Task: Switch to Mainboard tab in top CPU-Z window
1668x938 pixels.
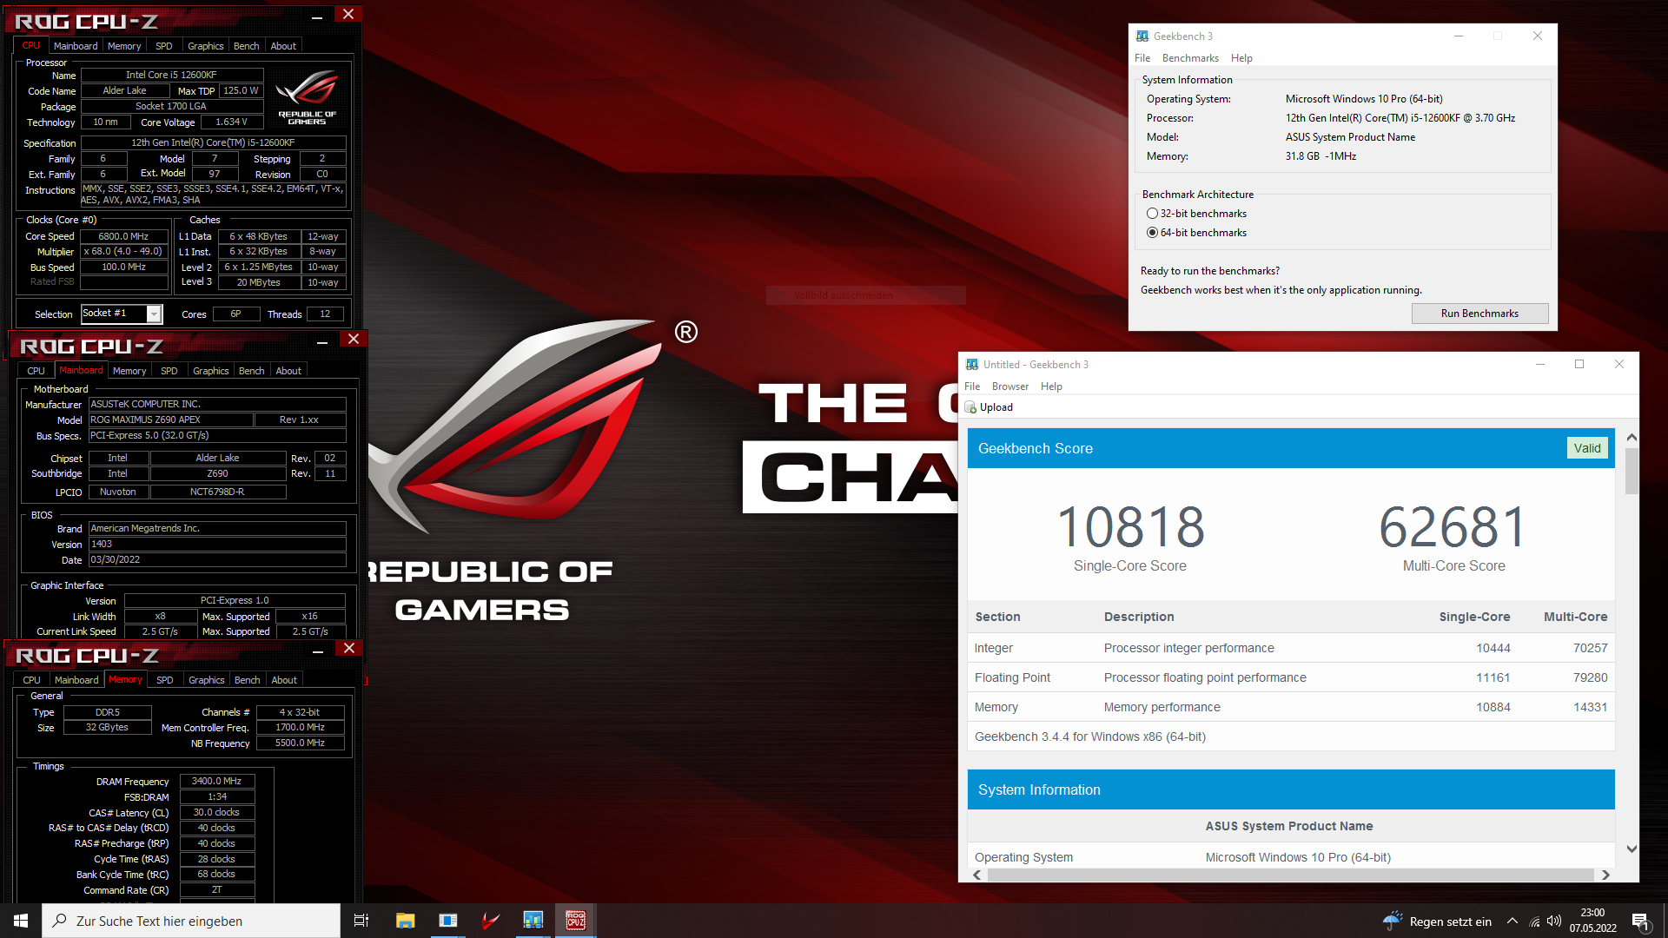Action: pos(76,46)
